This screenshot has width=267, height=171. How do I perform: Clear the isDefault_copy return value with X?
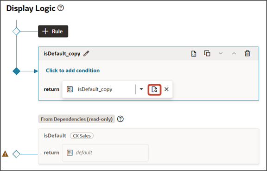pos(166,89)
